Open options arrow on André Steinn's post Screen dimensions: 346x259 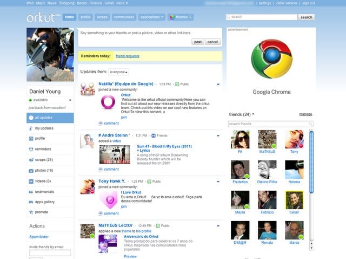tap(218, 136)
